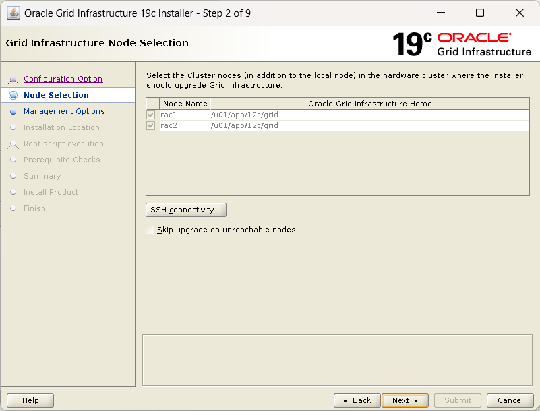
Task: Click the Management Options step marker icon
Action: (13, 112)
